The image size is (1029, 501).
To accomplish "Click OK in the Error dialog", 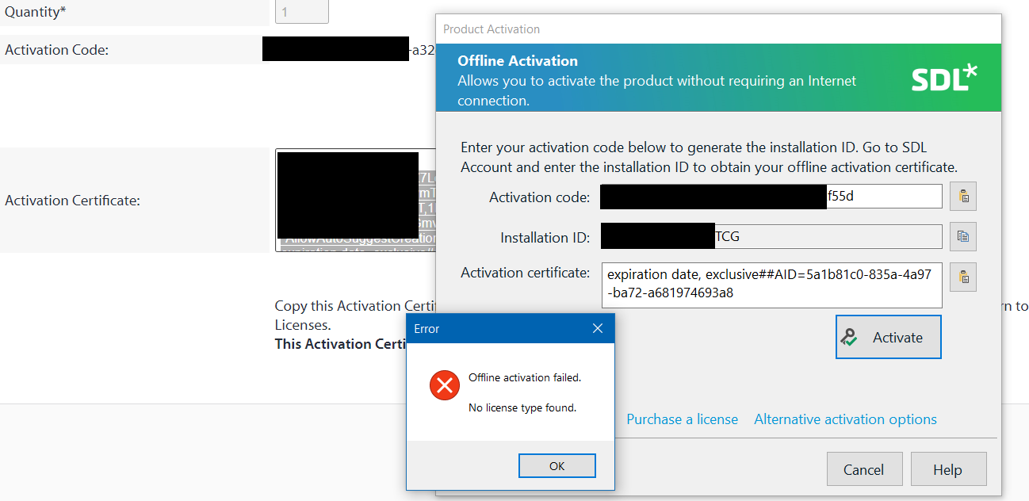I will (x=557, y=466).
